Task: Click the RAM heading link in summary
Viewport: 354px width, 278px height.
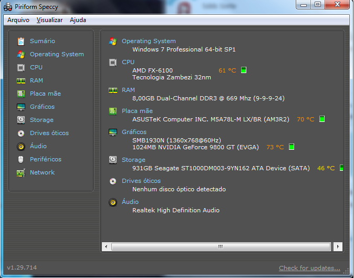Action: click(x=128, y=90)
